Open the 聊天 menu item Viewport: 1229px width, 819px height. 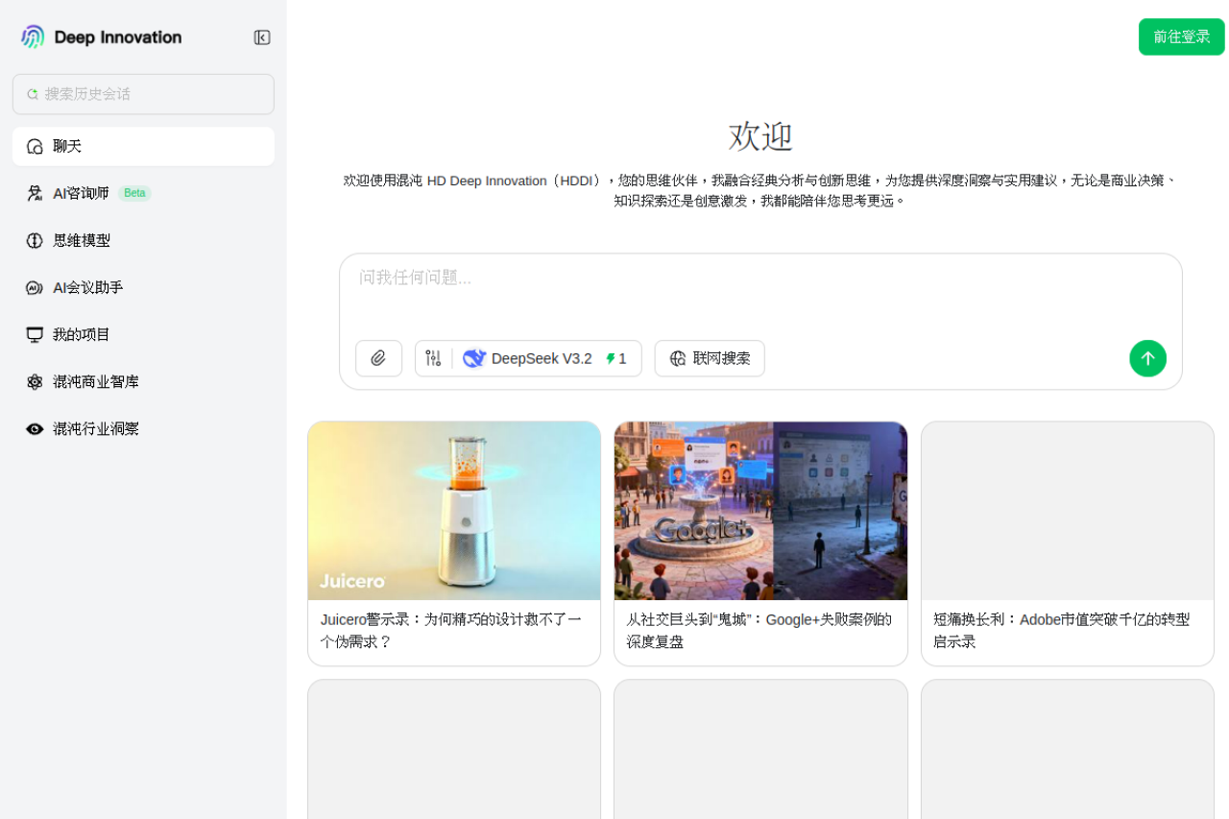click(143, 147)
